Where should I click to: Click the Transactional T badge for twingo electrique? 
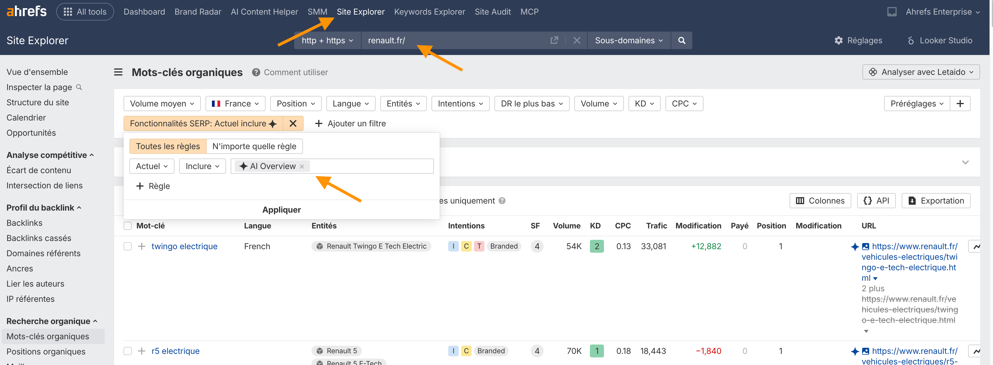(479, 247)
